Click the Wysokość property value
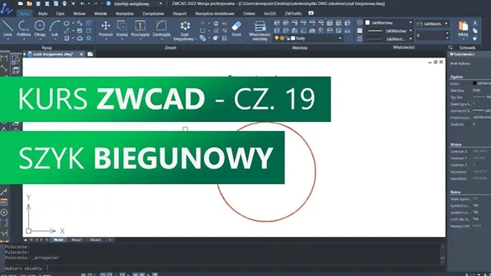The image size is (491, 276). pyautogui.click(x=481, y=172)
